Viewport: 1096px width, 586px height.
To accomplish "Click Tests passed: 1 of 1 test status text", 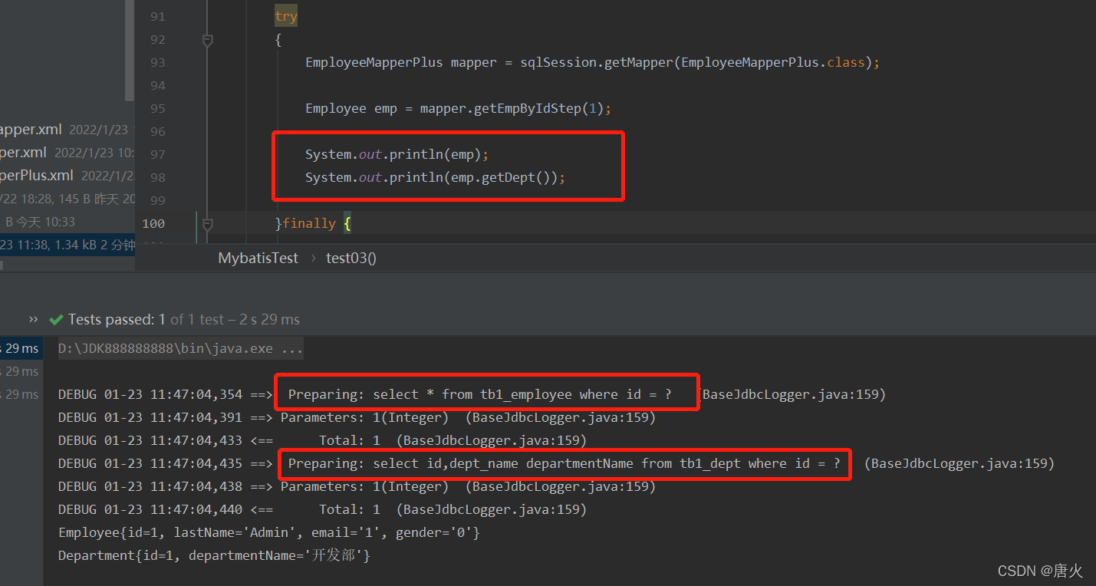I will 184,319.
